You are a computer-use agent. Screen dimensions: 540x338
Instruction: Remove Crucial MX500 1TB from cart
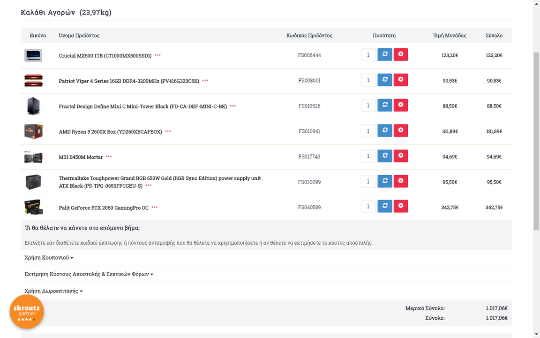tap(400, 54)
